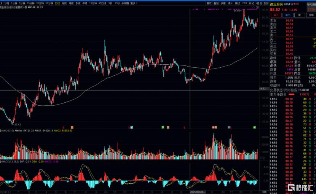Switch to the 季线 period tab

click(x=78, y=3)
